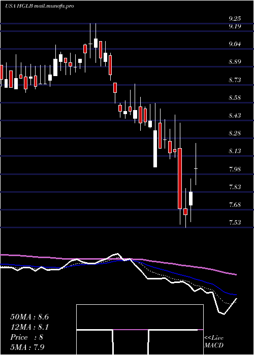Click the pink 50MA line end point
Image resolution: width=254 pixels, height=355 pixels.
(236, 275)
